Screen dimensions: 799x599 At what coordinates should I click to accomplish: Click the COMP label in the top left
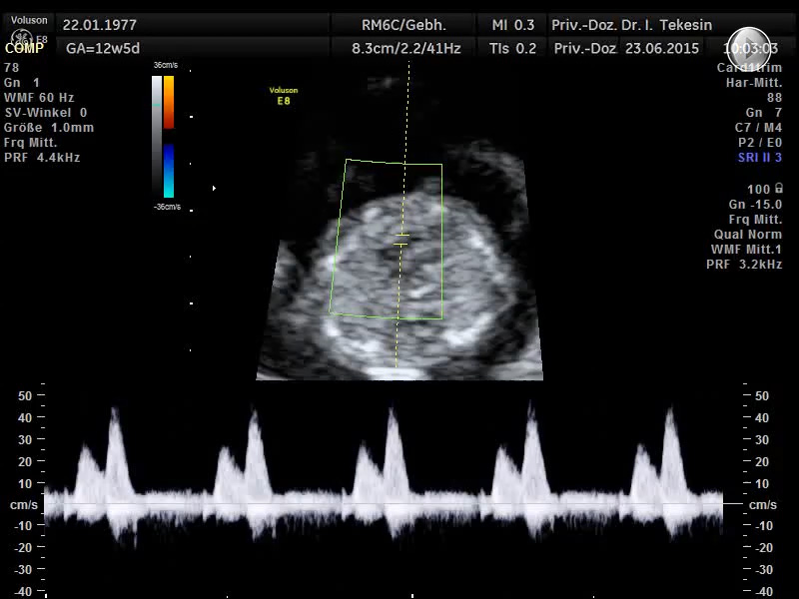pos(24,48)
